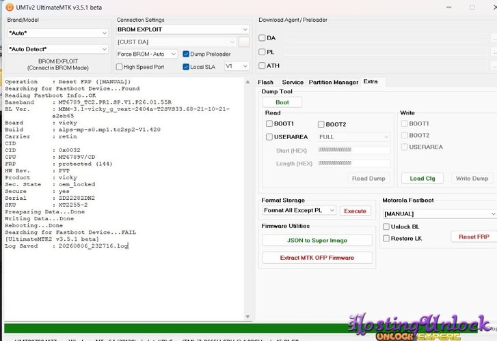Switch to the Flash tab
This screenshot has width=497, height=341.
[x=266, y=83]
